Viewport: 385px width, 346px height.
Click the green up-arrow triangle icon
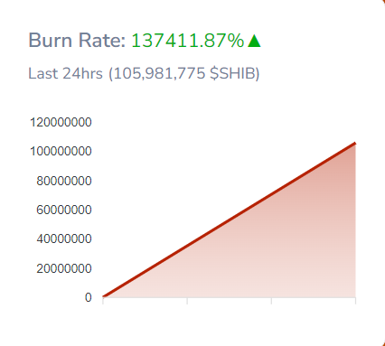(254, 41)
